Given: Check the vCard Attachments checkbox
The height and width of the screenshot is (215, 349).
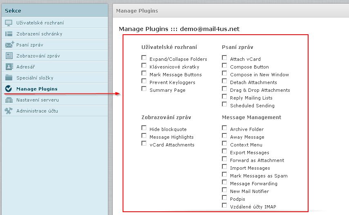Looking at the screenshot, I should tap(144, 144).
